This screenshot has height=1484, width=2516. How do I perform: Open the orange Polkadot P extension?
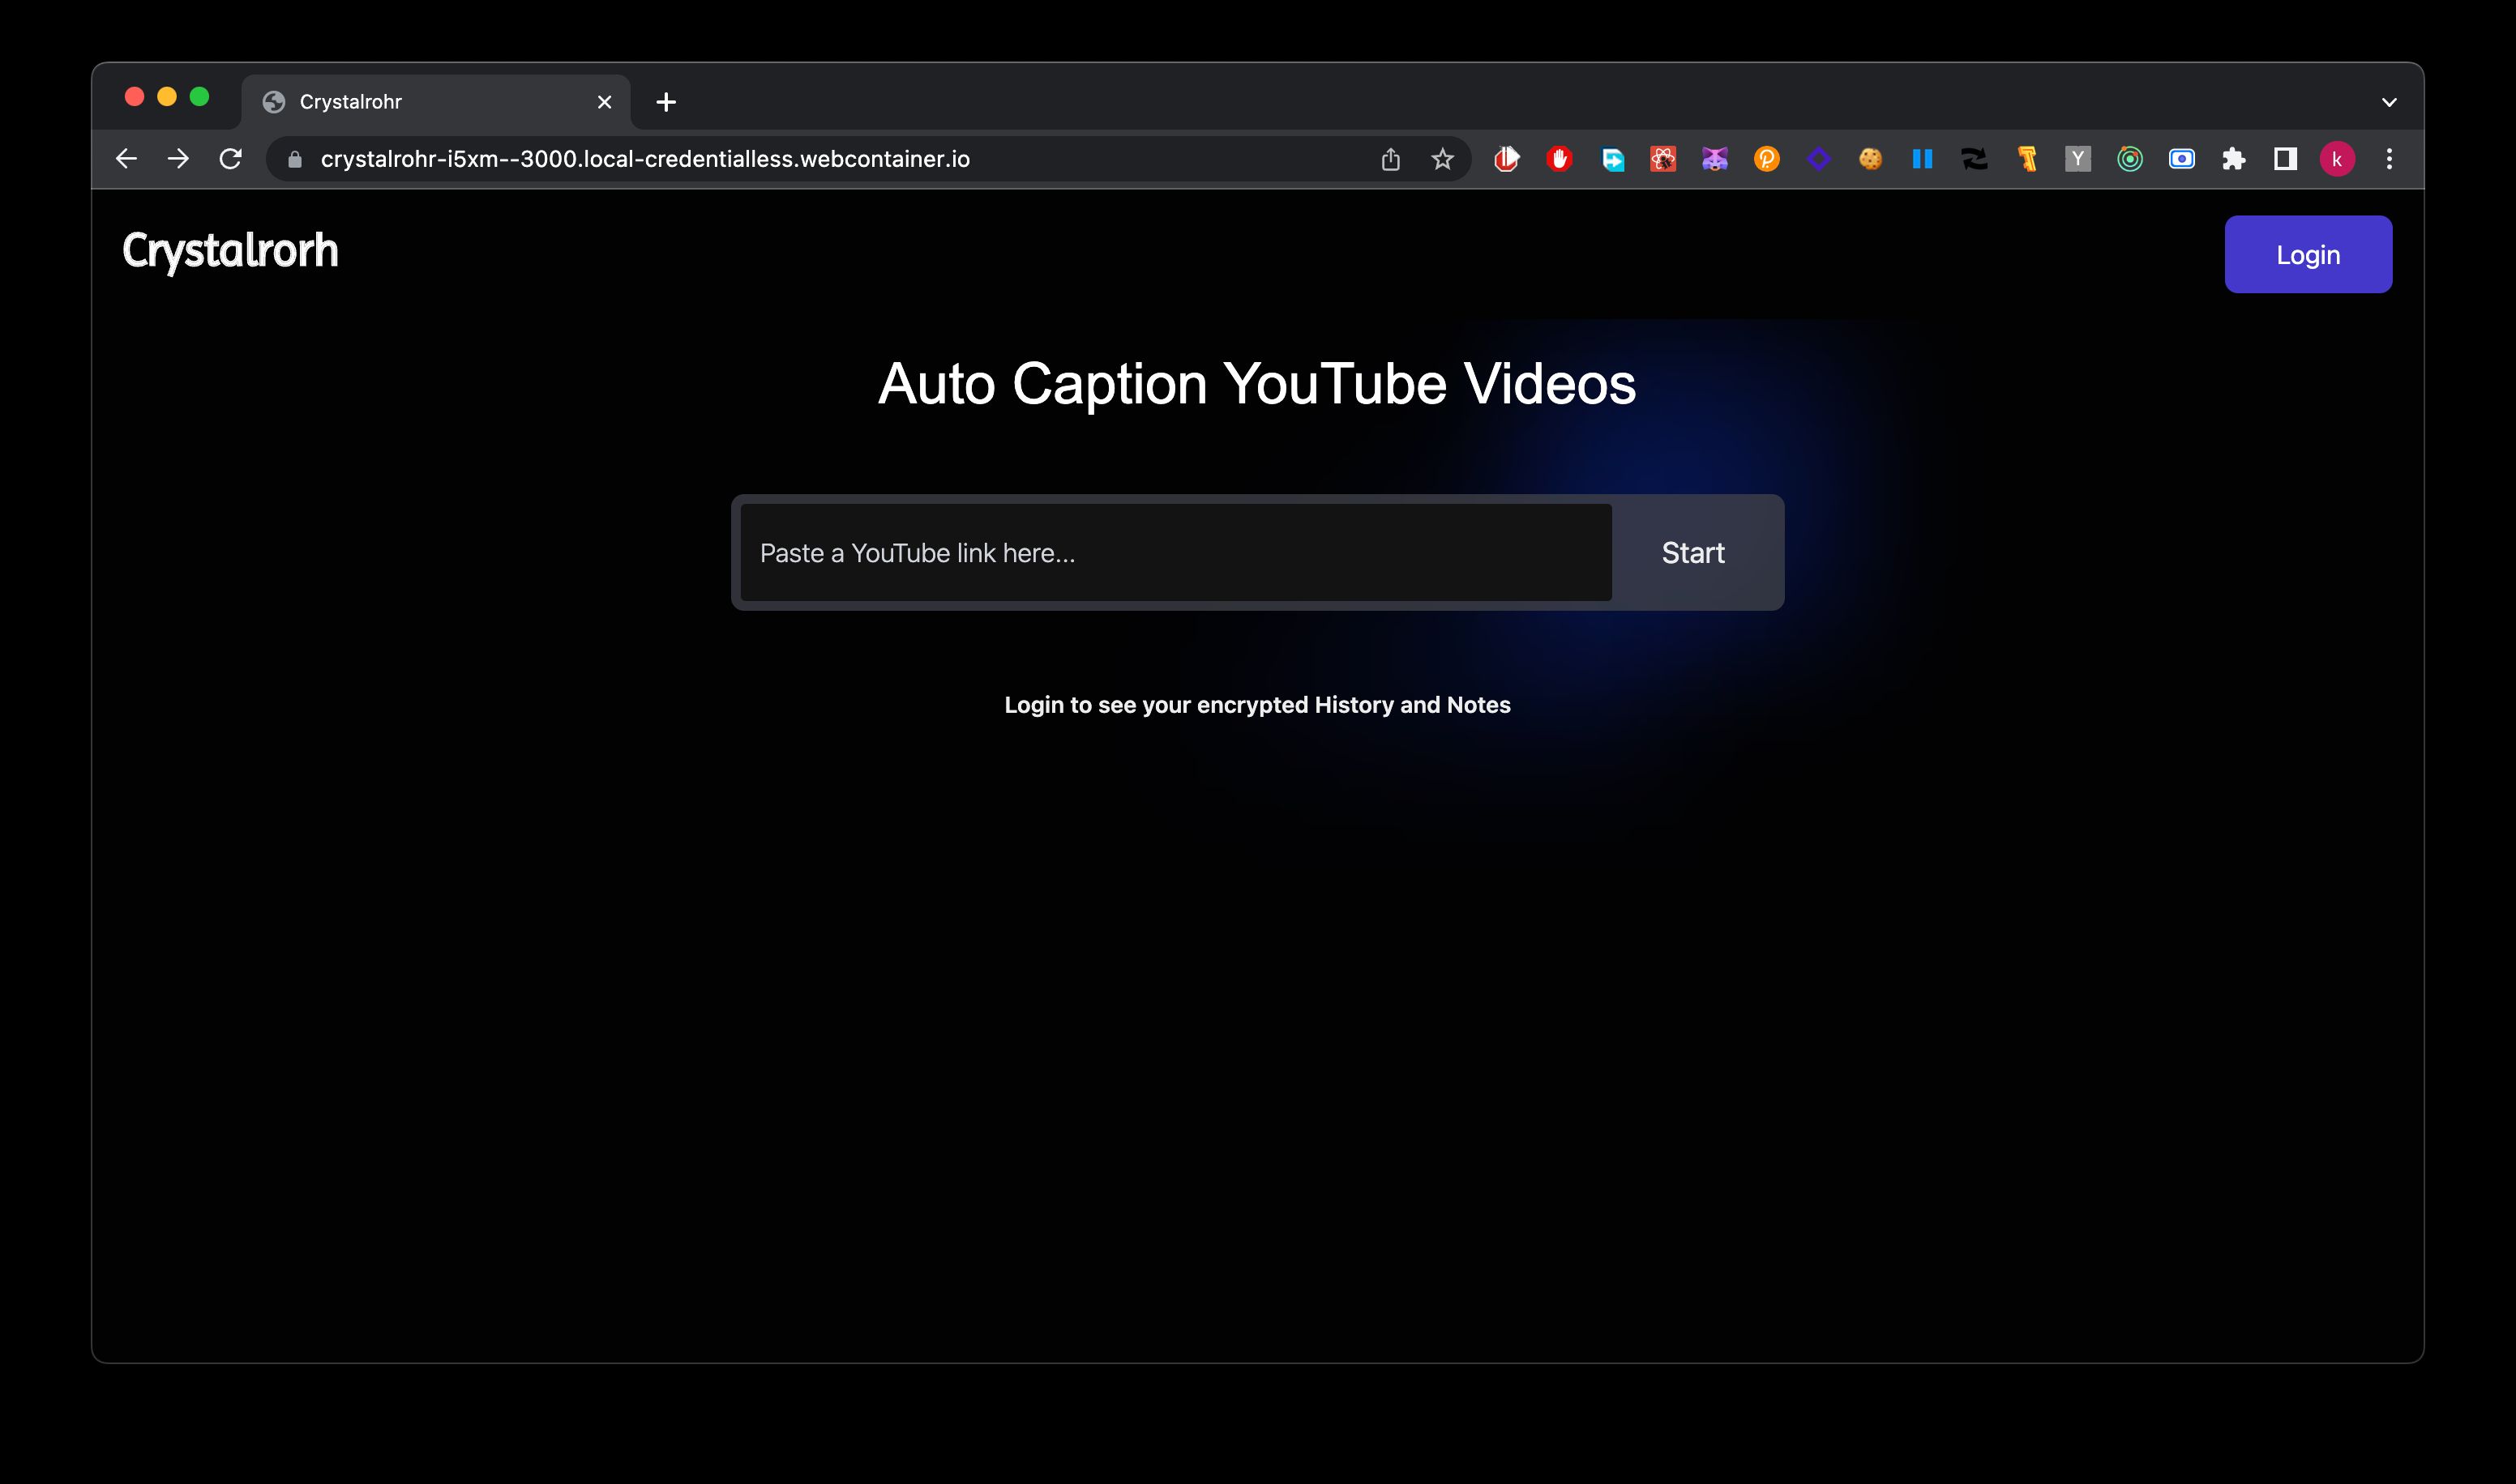pos(1767,159)
